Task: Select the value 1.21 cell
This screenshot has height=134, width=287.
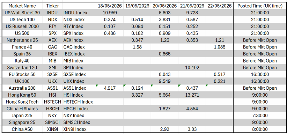Action: (220, 40)
